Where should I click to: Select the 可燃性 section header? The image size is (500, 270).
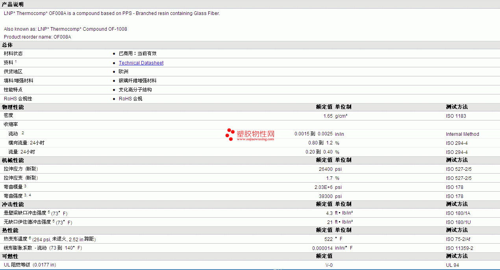[x=10, y=256]
